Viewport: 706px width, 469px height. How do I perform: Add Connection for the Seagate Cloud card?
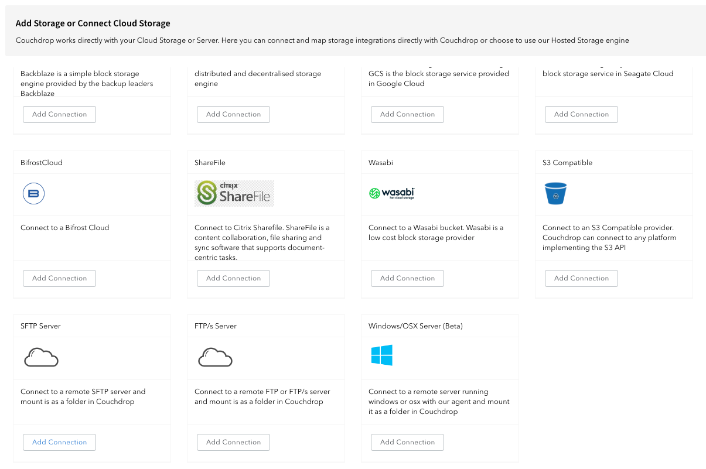coord(581,114)
